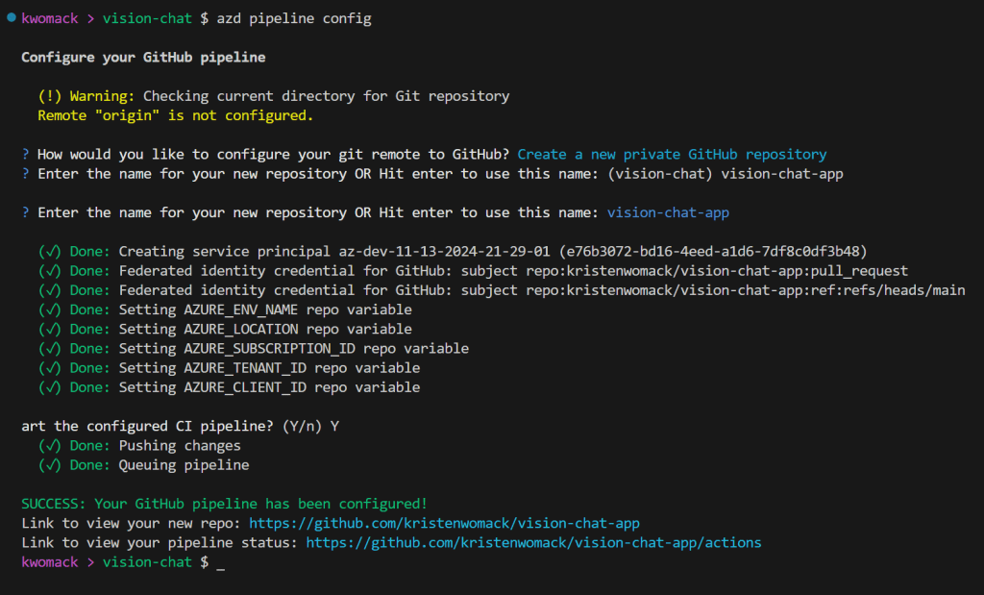
Task: Click 'Setting AZURE_ENV_NAME repo variable' line
Action: [x=225, y=310]
